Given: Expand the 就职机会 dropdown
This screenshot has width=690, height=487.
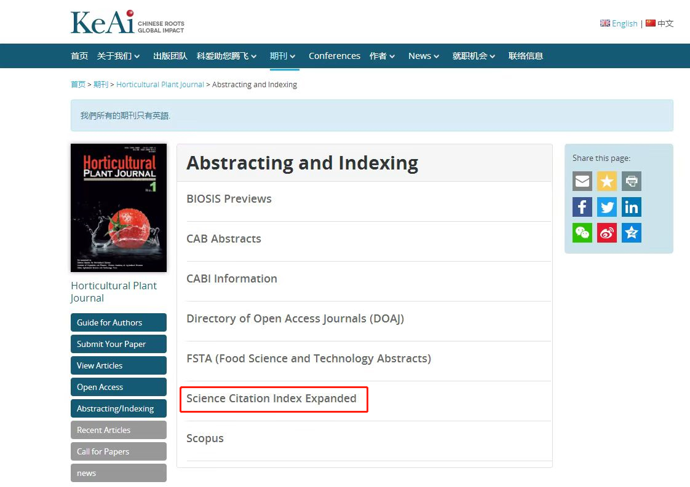Looking at the screenshot, I should tap(474, 56).
